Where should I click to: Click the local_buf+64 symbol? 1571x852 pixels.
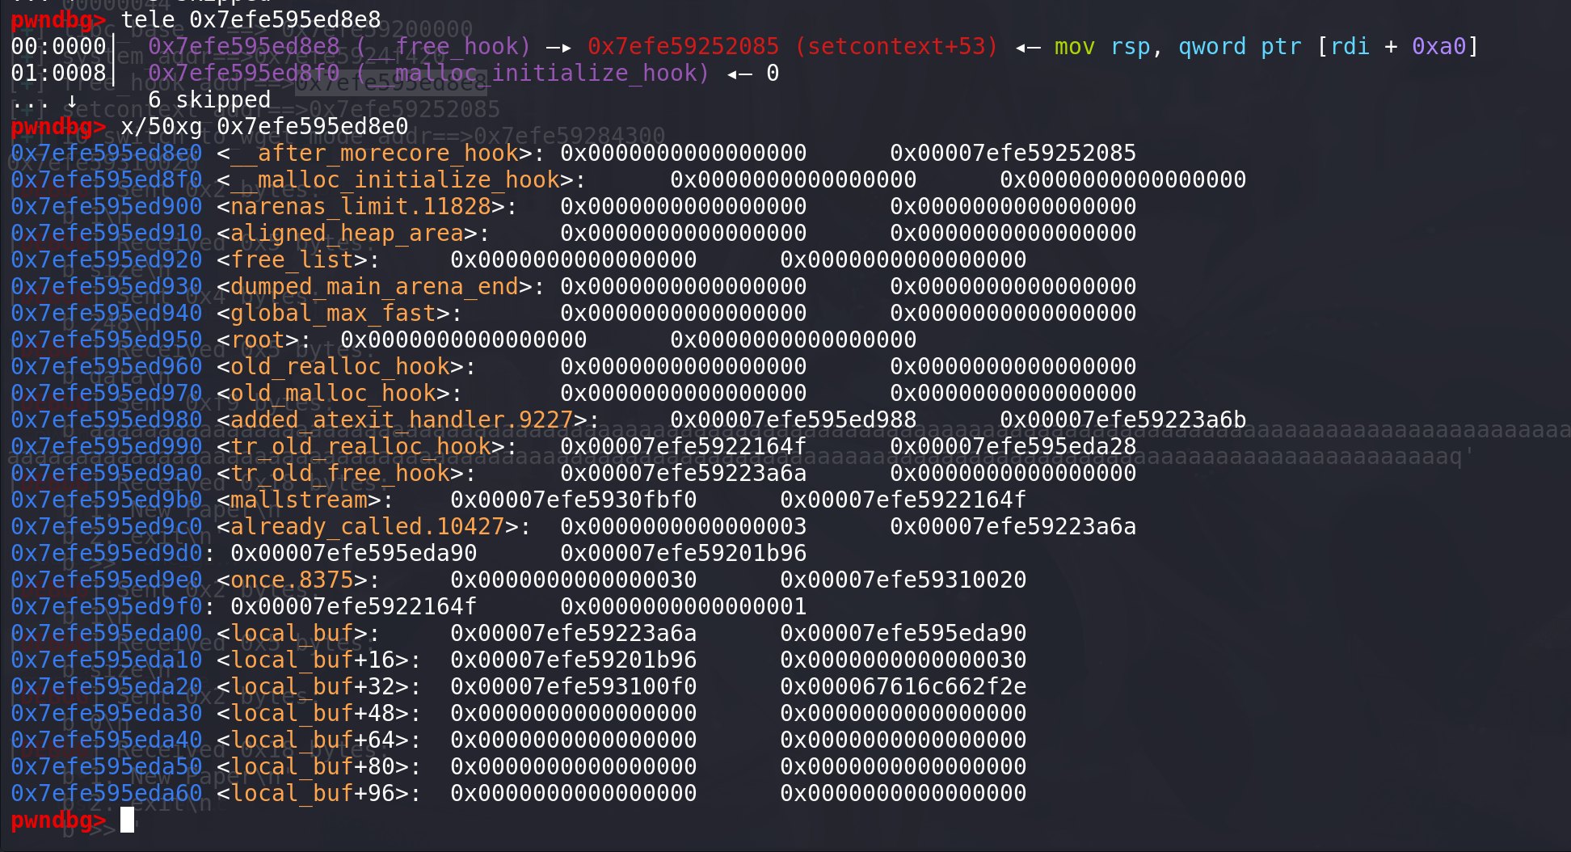click(313, 740)
